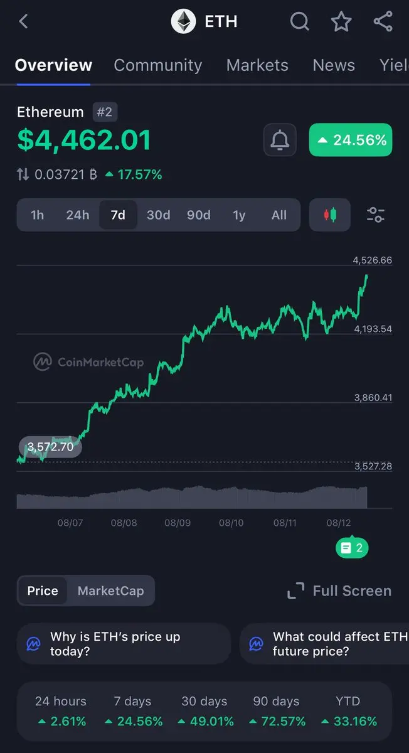Set a price alert with bell icon
Image resolution: width=409 pixels, height=753 pixels.
coord(280,140)
